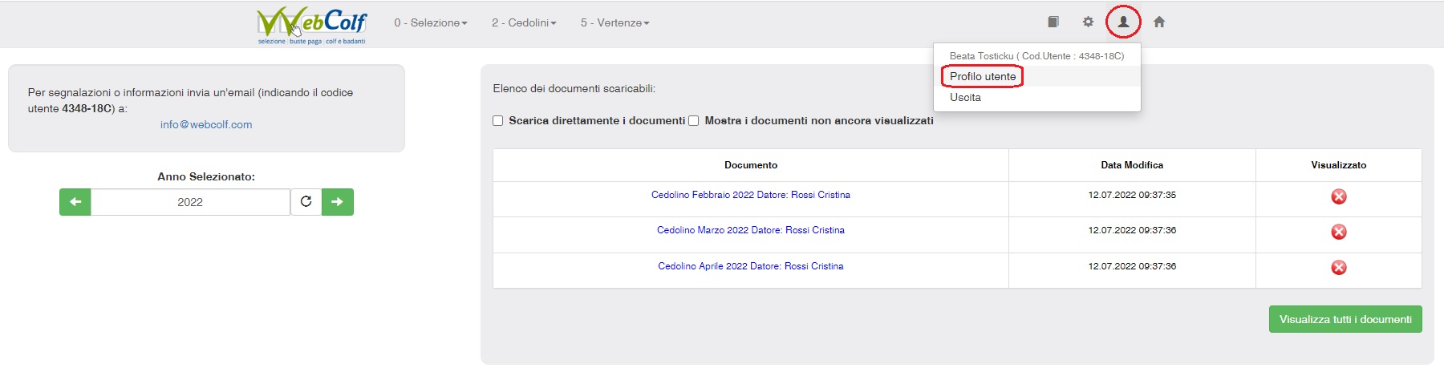This screenshot has width=1444, height=372.
Task: Click red X status for Cedolino Febbraio
Action: (x=1338, y=197)
